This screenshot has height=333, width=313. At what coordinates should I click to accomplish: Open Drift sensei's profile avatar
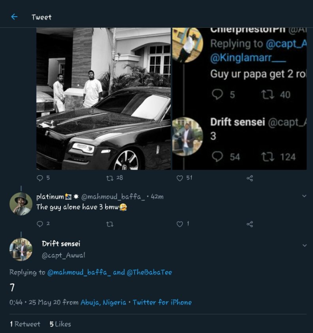21,249
